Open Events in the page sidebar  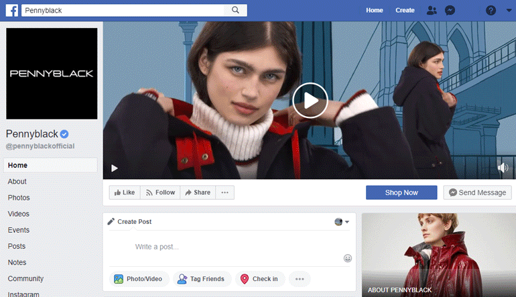(x=19, y=230)
